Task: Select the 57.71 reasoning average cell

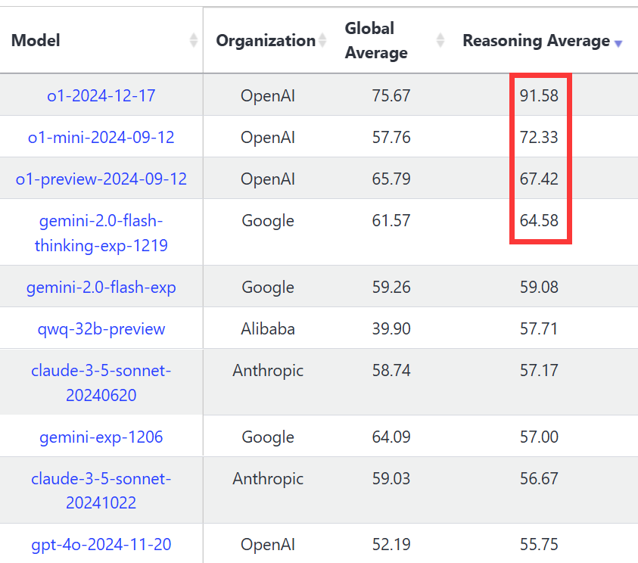Action: click(x=539, y=328)
